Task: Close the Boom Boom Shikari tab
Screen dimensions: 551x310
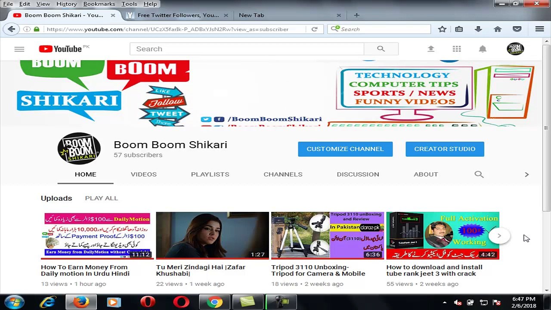Action: tap(113, 15)
